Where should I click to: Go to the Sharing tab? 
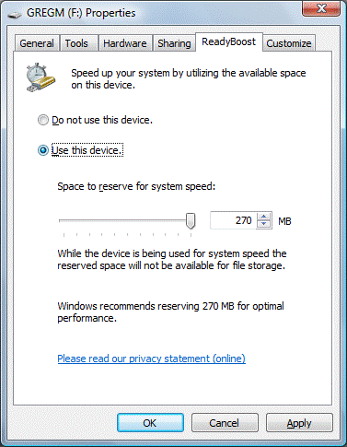pos(174,43)
